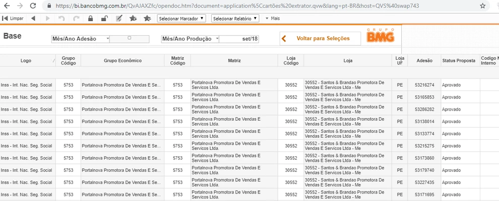This screenshot has width=499, height=201.
Task: Click the Adesão column header
Action: tap(424, 61)
